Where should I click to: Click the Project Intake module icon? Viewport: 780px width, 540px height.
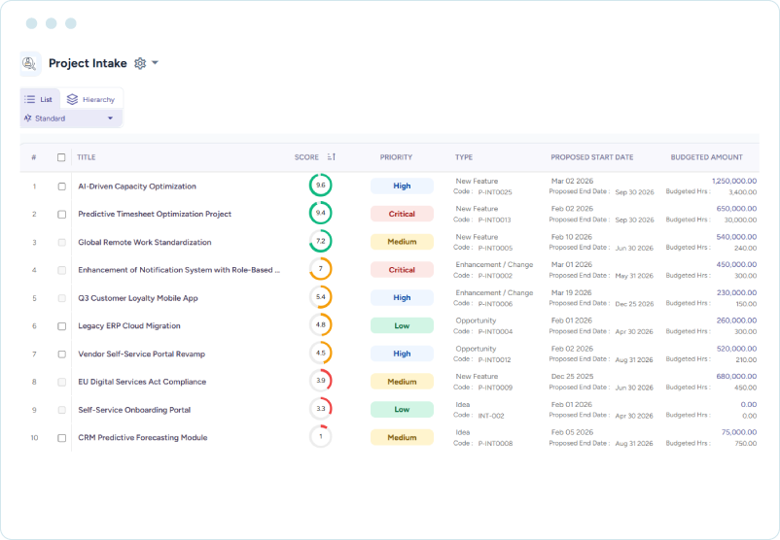(x=30, y=63)
